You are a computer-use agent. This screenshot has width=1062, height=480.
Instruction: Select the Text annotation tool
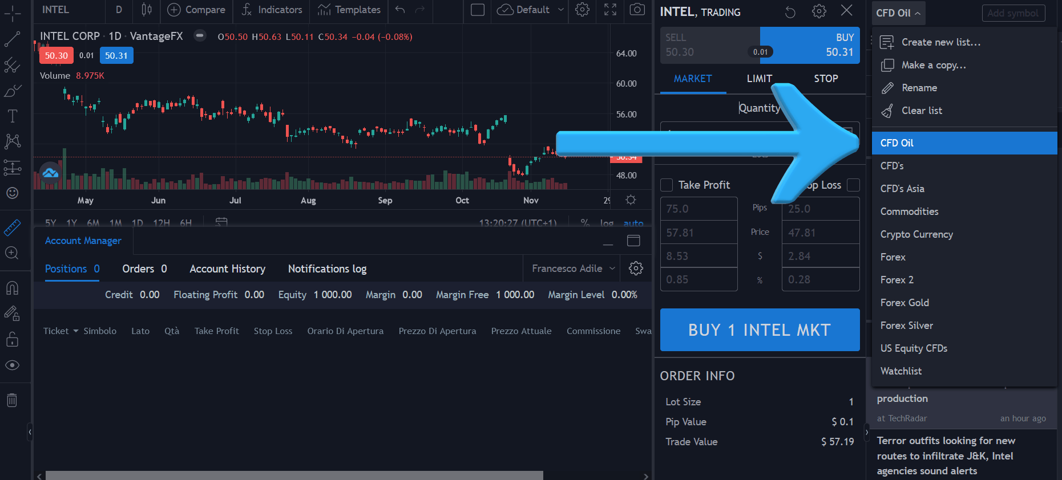pyautogui.click(x=12, y=116)
